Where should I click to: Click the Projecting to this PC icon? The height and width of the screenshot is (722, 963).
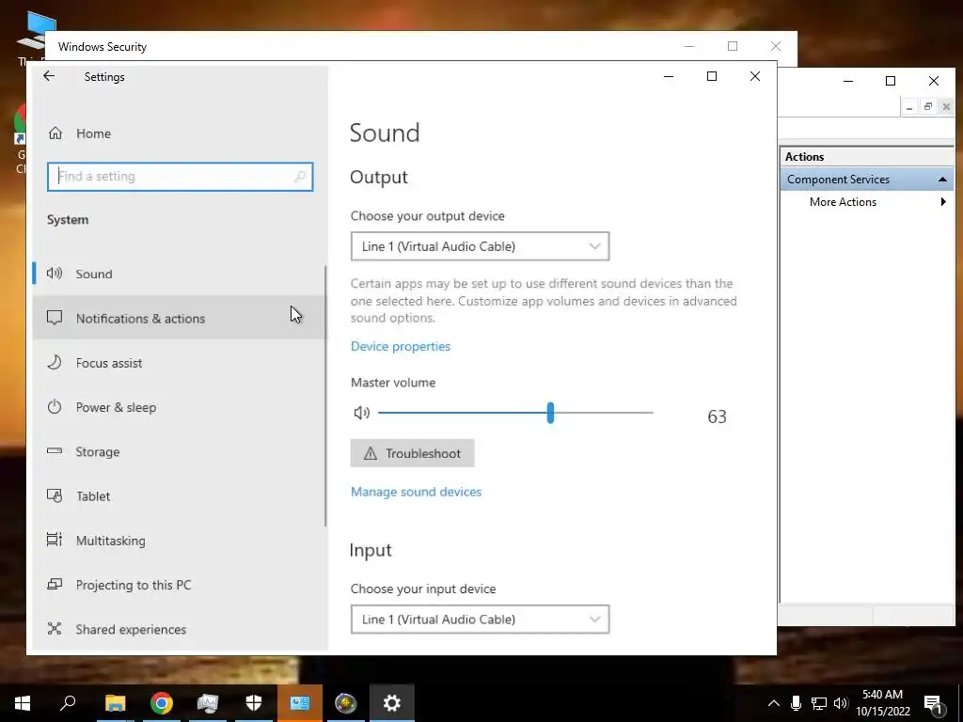[55, 584]
